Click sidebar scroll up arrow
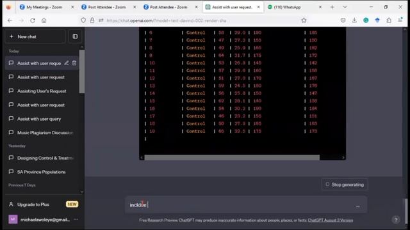The width and height of the screenshot is (410, 230). pyautogui.click(x=82, y=47)
